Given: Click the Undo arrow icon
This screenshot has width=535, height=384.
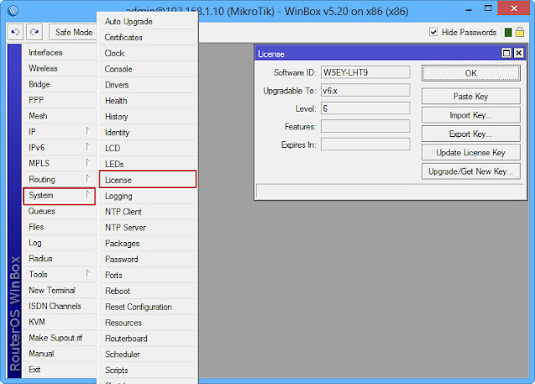Looking at the screenshot, I should 15,33.
